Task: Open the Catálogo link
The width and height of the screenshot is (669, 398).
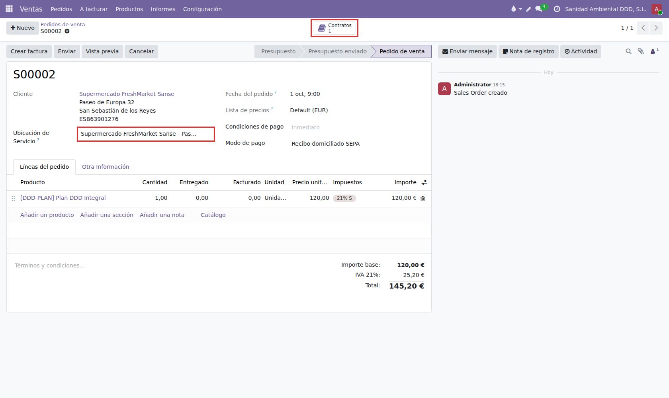Action: pyautogui.click(x=213, y=215)
